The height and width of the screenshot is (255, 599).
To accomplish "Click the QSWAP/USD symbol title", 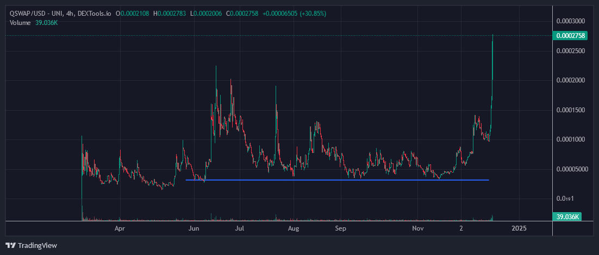I will [x=60, y=14].
